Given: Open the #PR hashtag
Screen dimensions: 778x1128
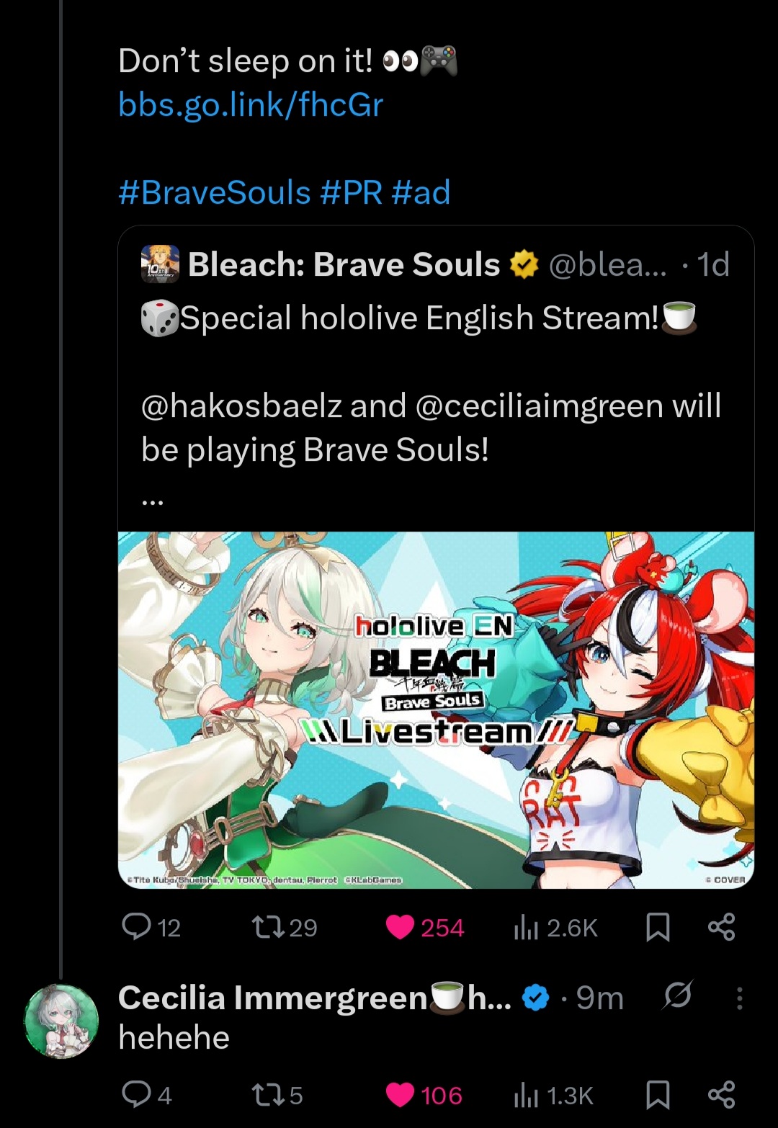Looking at the screenshot, I should pyautogui.click(x=352, y=192).
